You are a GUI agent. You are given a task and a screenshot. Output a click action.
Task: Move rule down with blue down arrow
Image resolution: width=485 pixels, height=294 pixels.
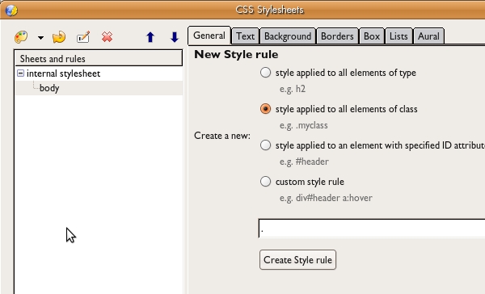point(175,37)
